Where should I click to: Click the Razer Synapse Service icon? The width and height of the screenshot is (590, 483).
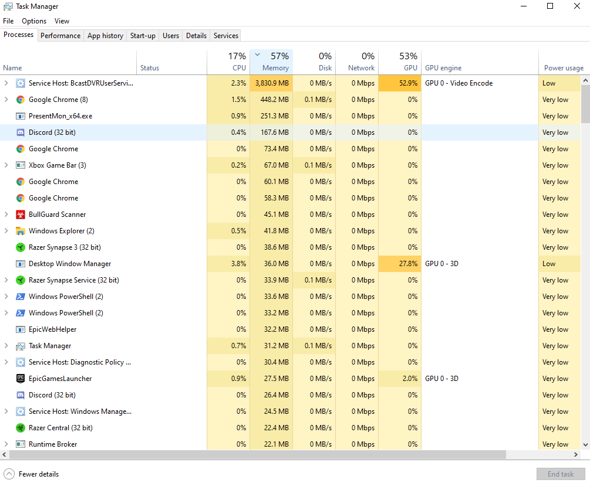tap(21, 280)
